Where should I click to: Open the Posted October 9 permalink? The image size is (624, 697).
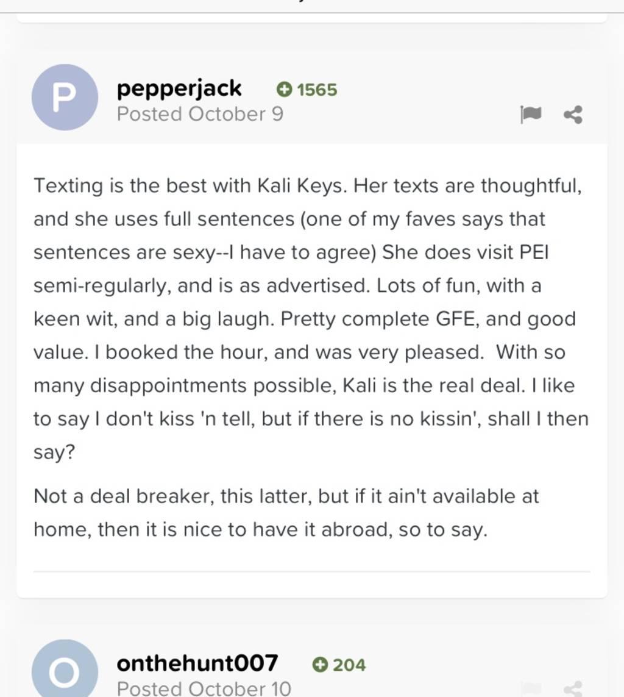200,114
